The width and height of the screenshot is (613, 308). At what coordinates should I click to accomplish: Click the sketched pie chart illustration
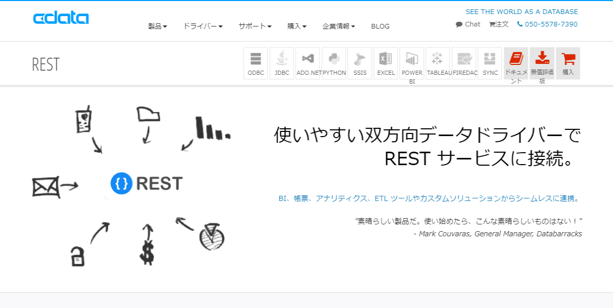tap(212, 237)
